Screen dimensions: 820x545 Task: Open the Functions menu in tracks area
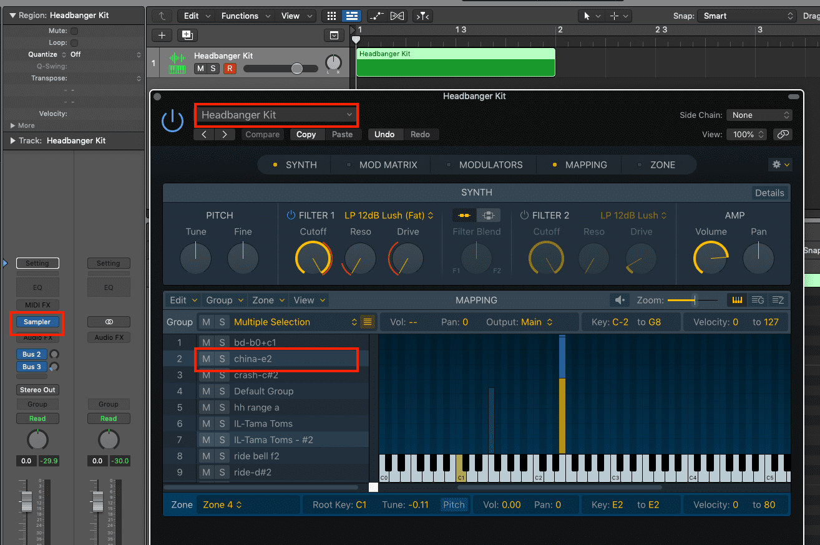(246, 16)
